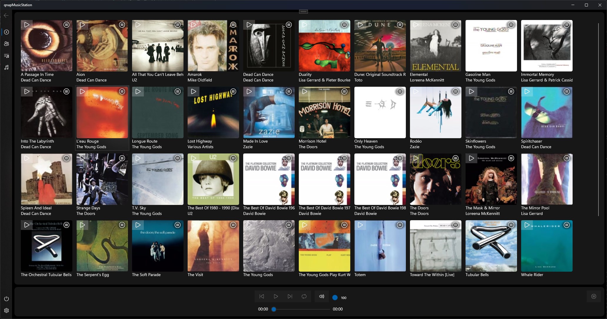This screenshot has width=607, height=319.
Task: Skip to next track
Action: coord(290,296)
